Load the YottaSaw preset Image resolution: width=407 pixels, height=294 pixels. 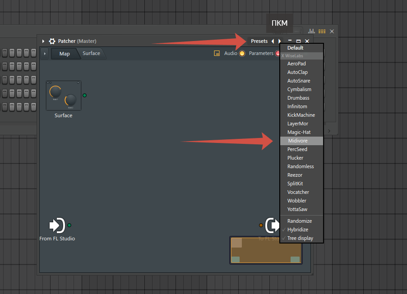pyautogui.click(x=301, y=209)
